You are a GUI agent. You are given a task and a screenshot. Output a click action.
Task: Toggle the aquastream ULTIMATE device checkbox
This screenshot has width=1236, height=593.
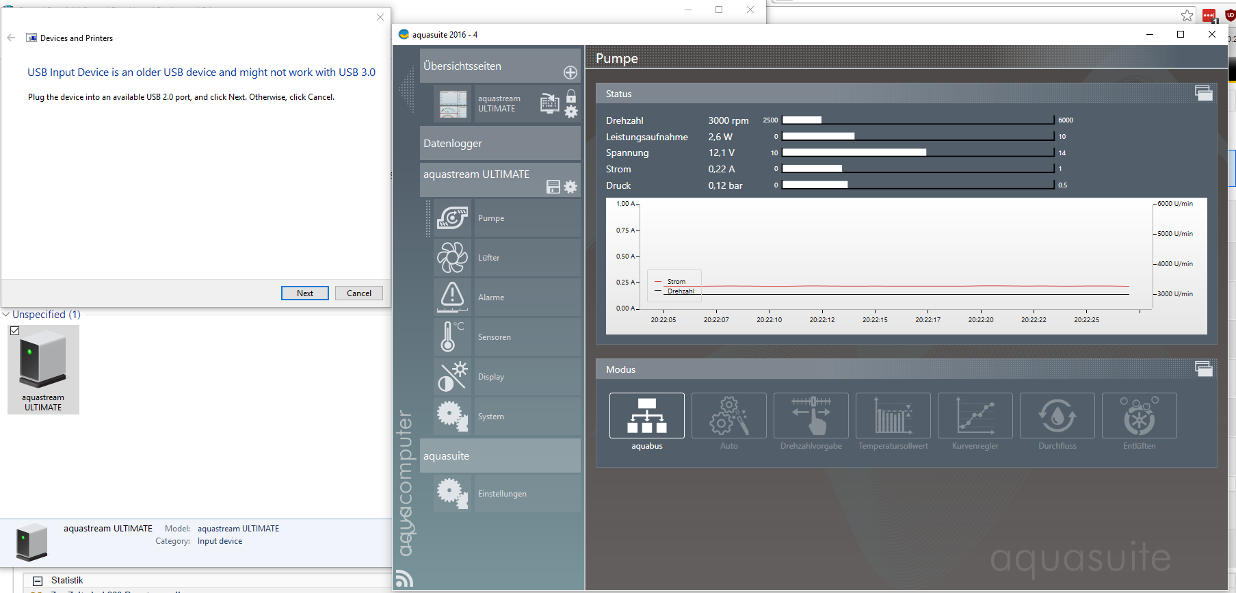point(14,331)
